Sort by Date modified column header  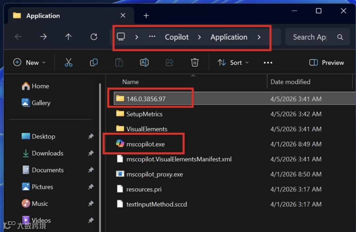point(290,82)
